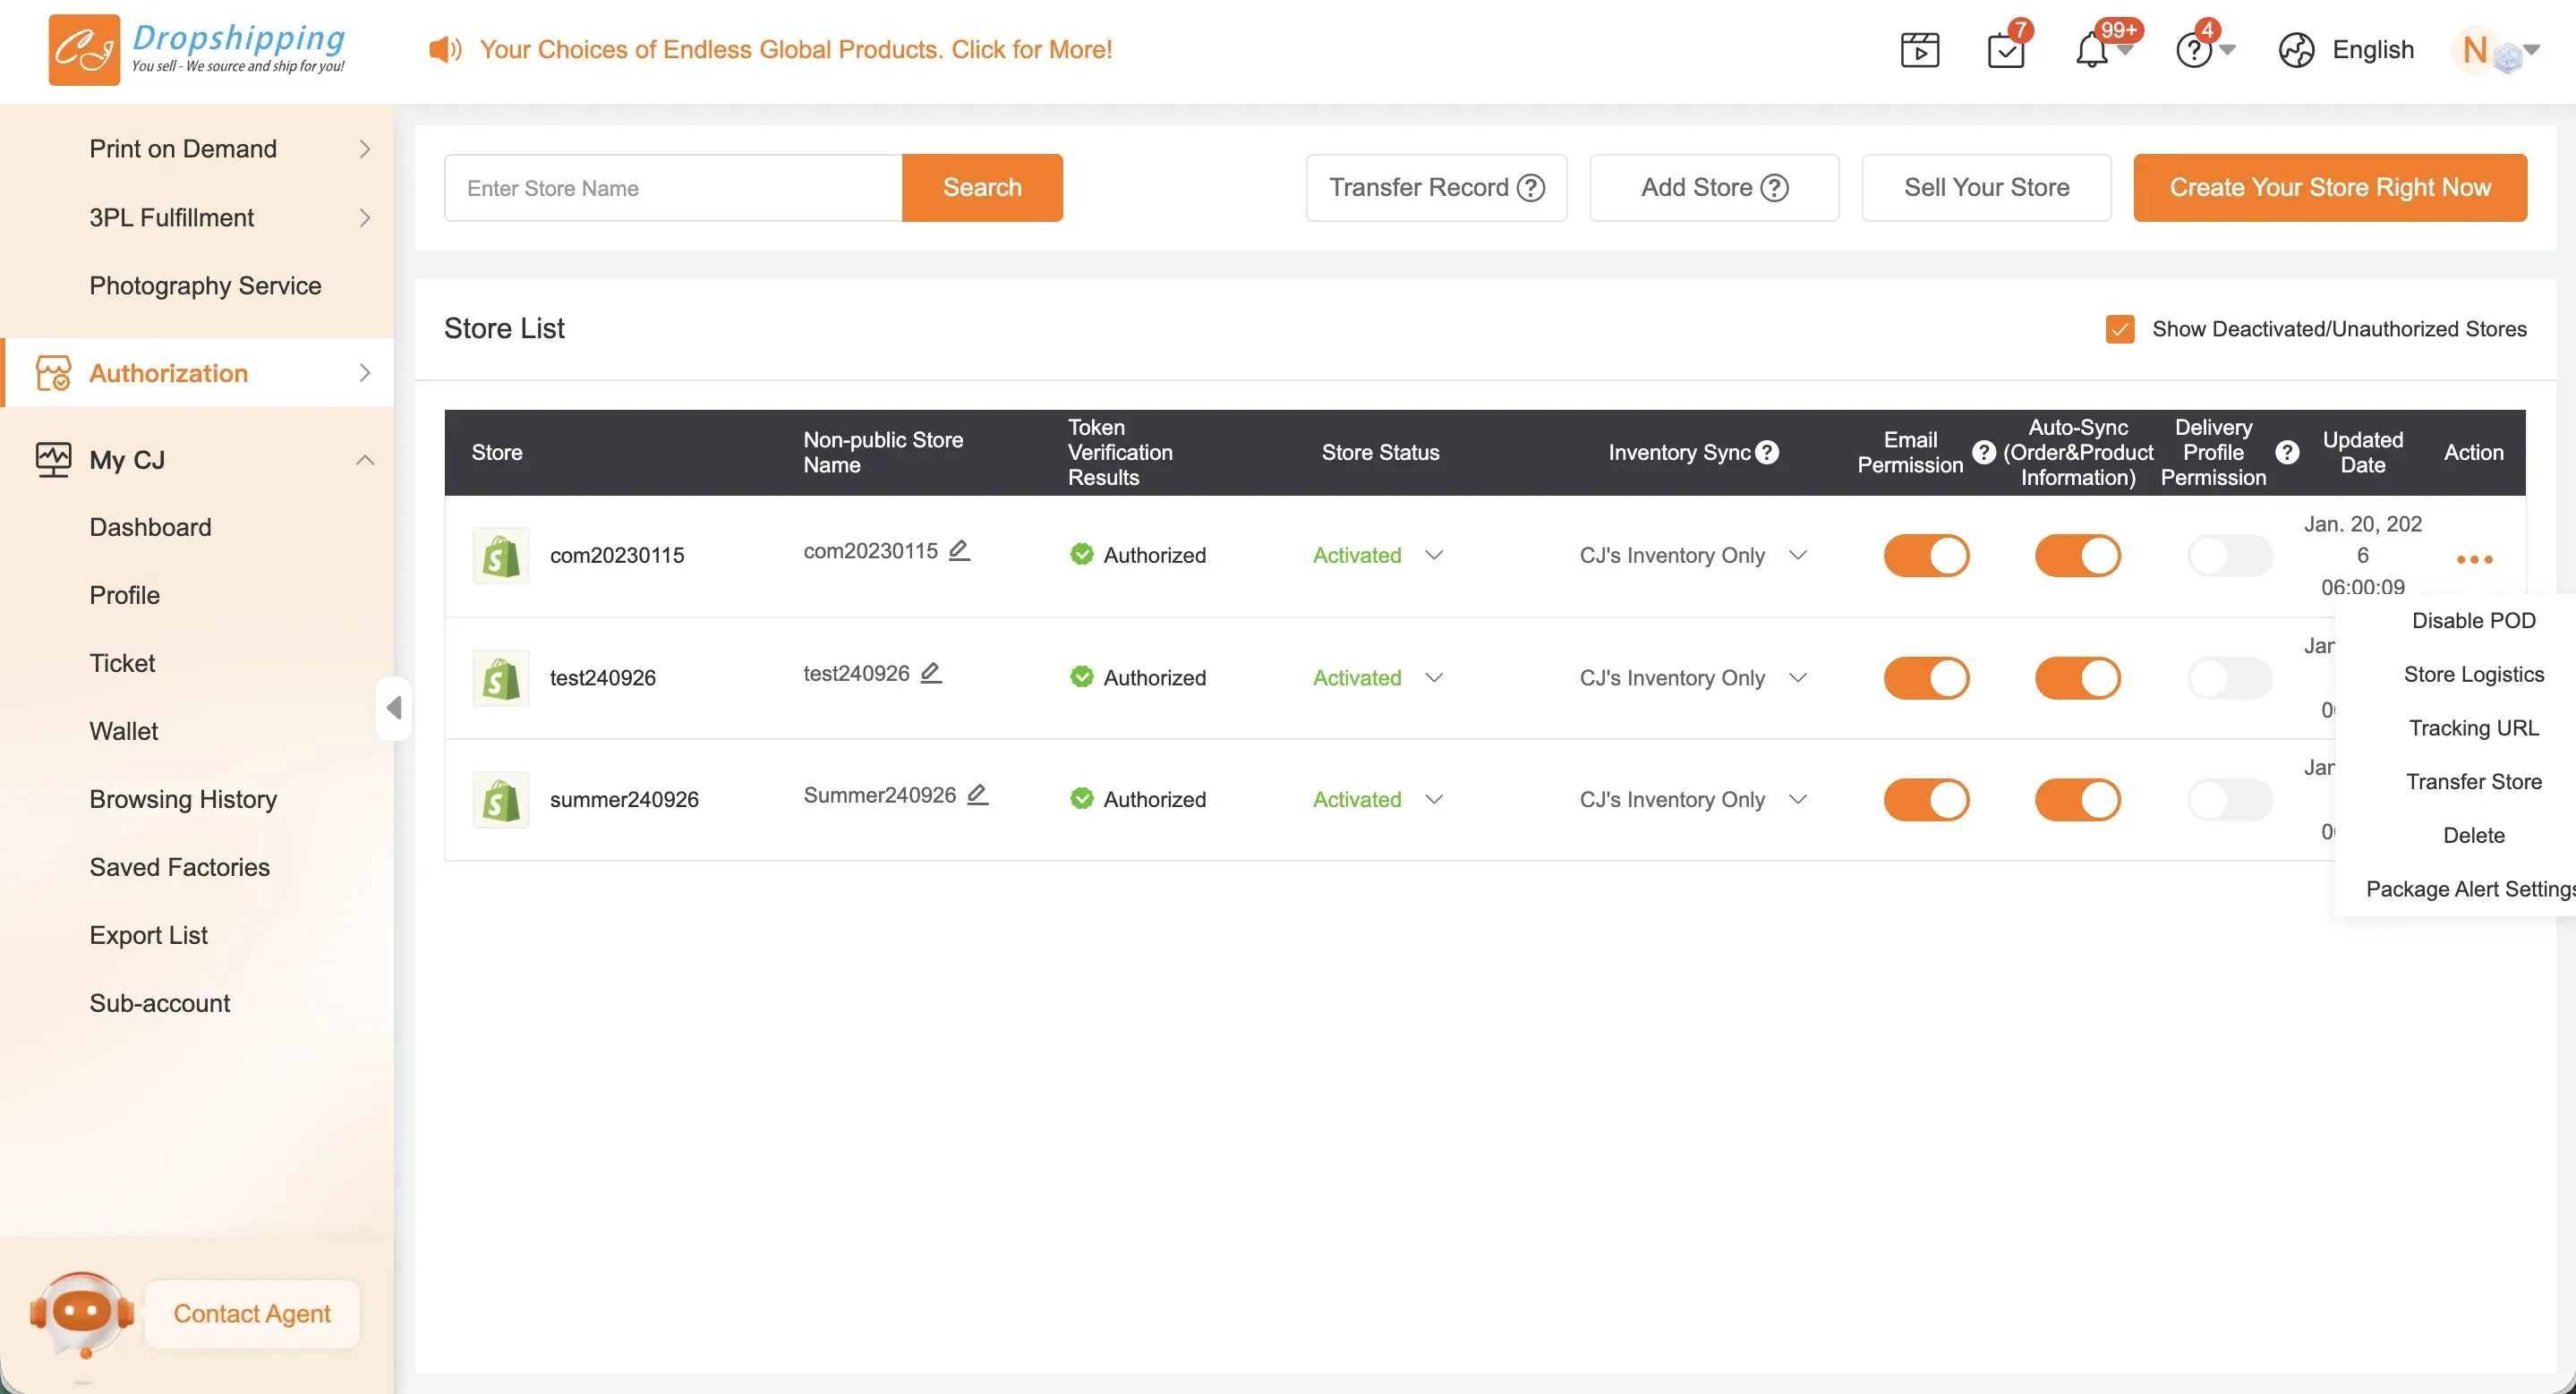Click the task checklist icon with 7 badge
This screenshot has height=1394, width=2576.
[x=2006, y=50]
